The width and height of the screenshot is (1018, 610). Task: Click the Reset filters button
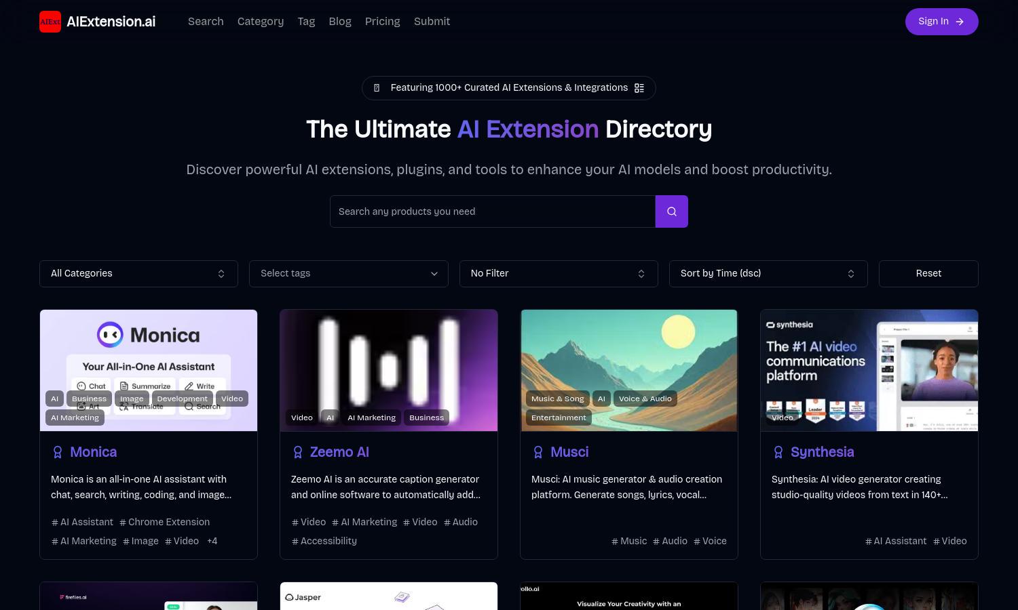click(x=928, y=274)
